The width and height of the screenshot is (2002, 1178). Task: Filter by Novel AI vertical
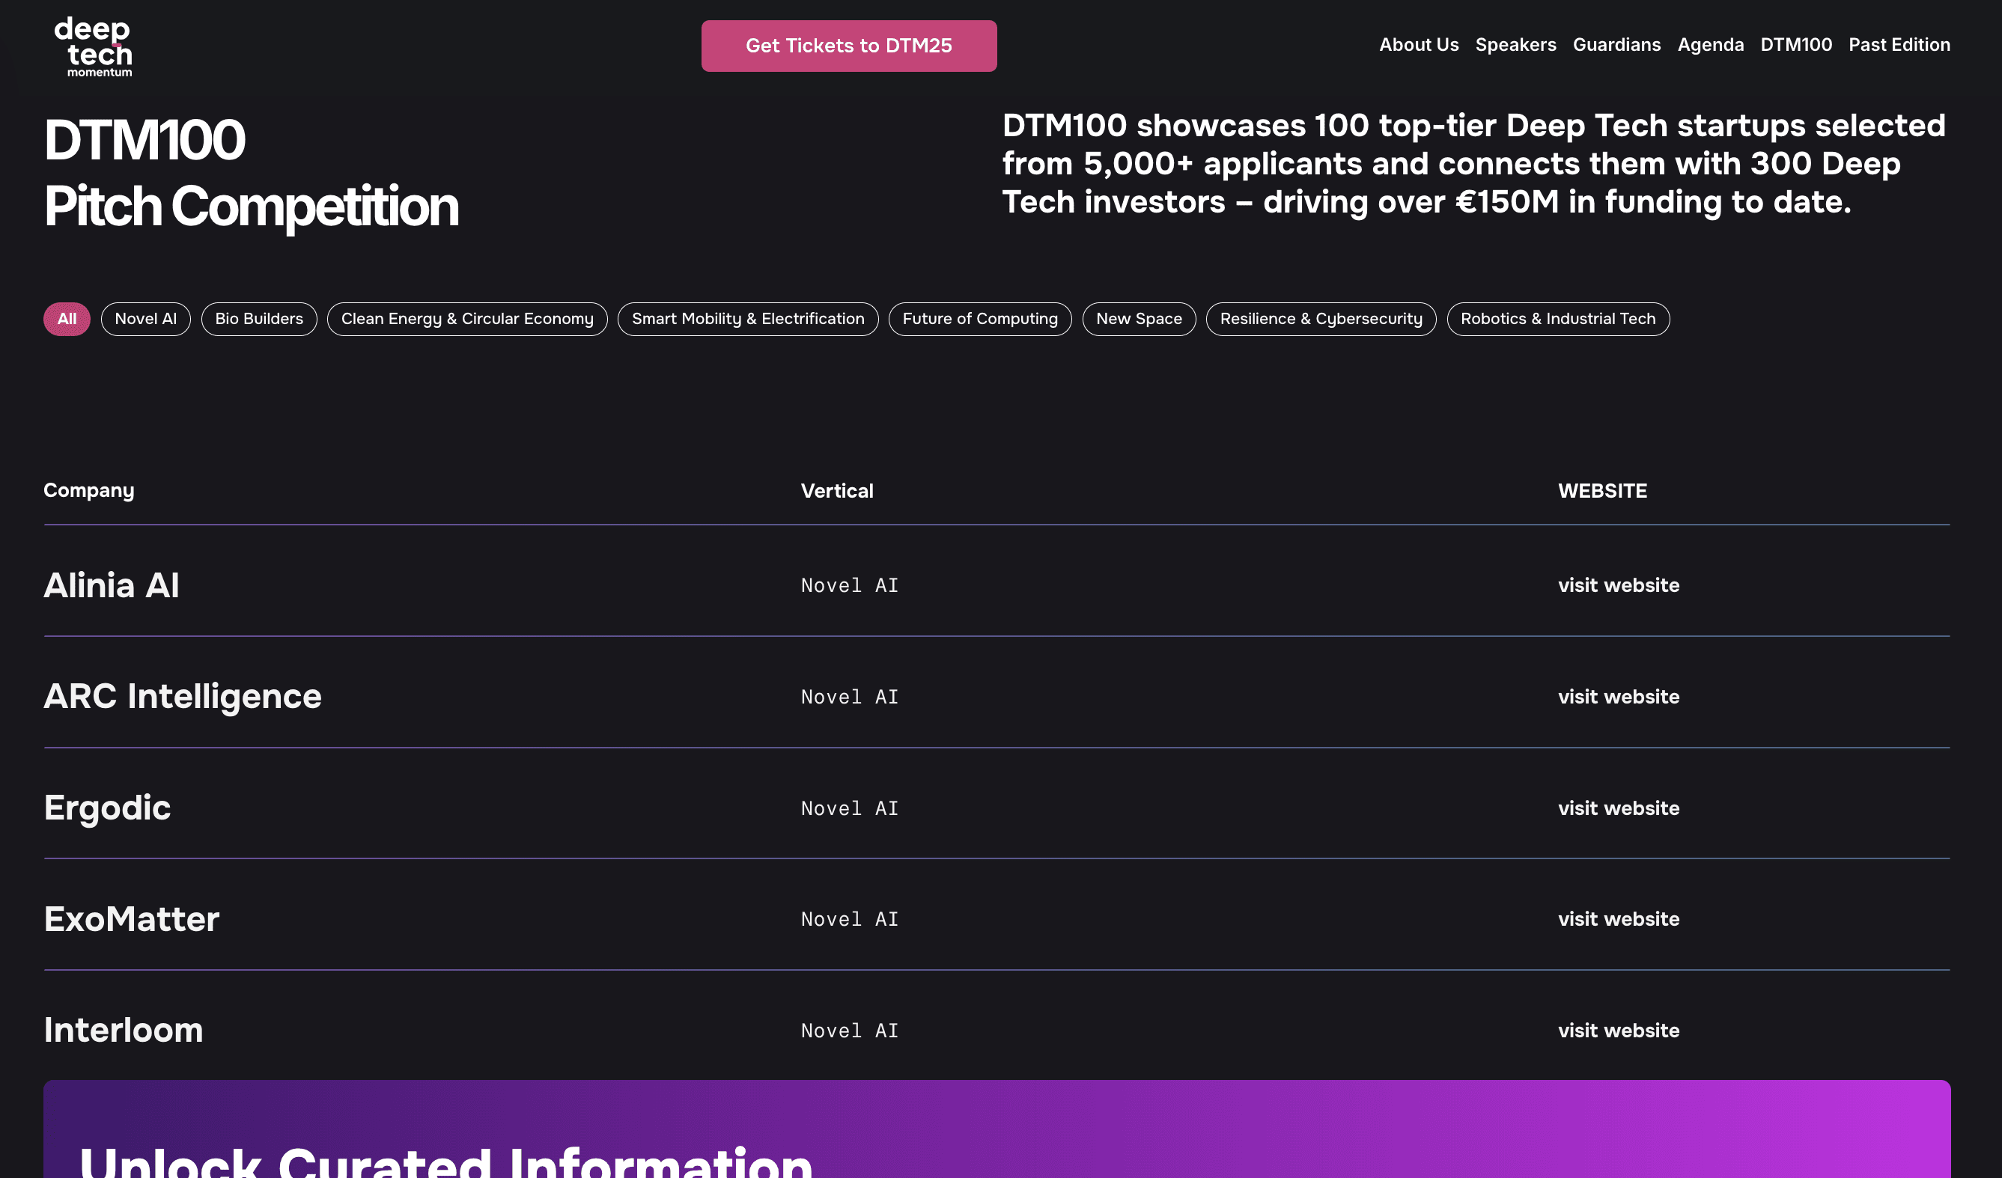click(145, 320)
